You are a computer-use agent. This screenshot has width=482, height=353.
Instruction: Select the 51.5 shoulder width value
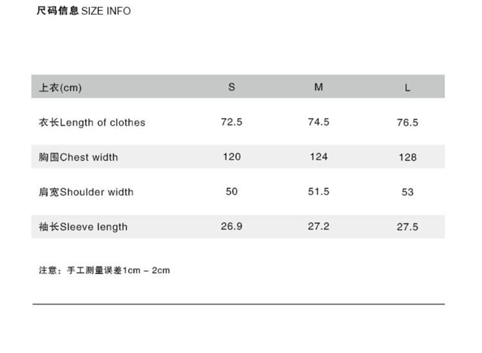pyautogui.click(x=318, y=191)
